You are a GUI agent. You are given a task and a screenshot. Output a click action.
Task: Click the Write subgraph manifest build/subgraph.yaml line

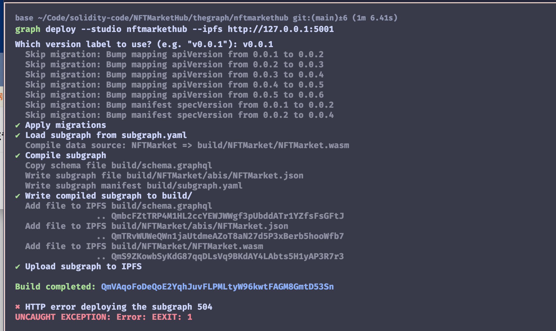[x=134, y=186]
